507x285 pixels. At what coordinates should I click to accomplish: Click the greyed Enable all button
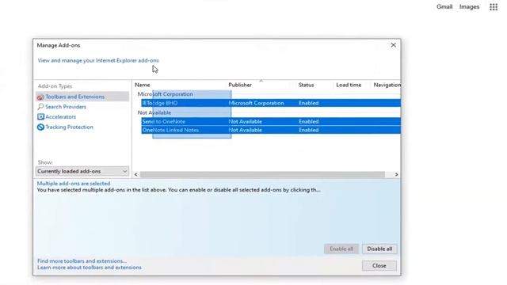coord(341,249)
